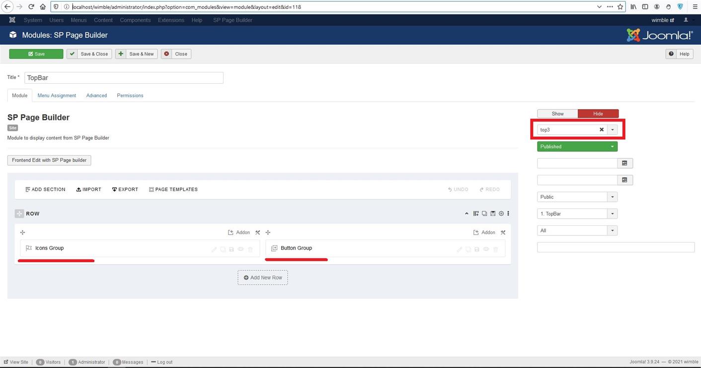Click the move handle above Icons Group
The width and height of the screenshot is (701, 368).
pyautogui.click(x=22, y=233)
